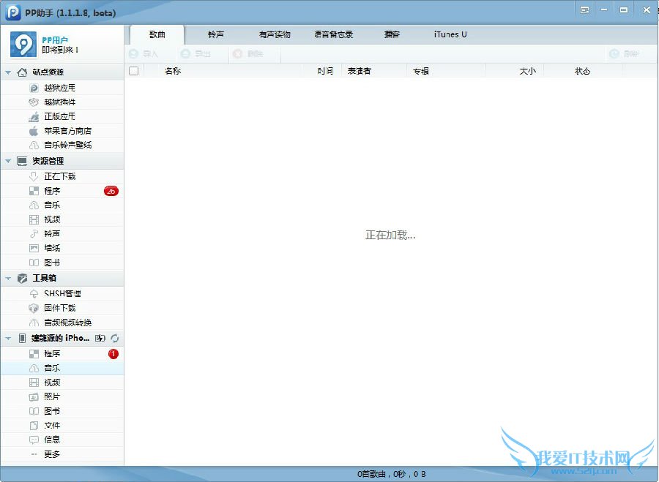659x482 pixels.
Task: Open 苹果官方商店 with the Apple icon
Action: pos(67,131)
